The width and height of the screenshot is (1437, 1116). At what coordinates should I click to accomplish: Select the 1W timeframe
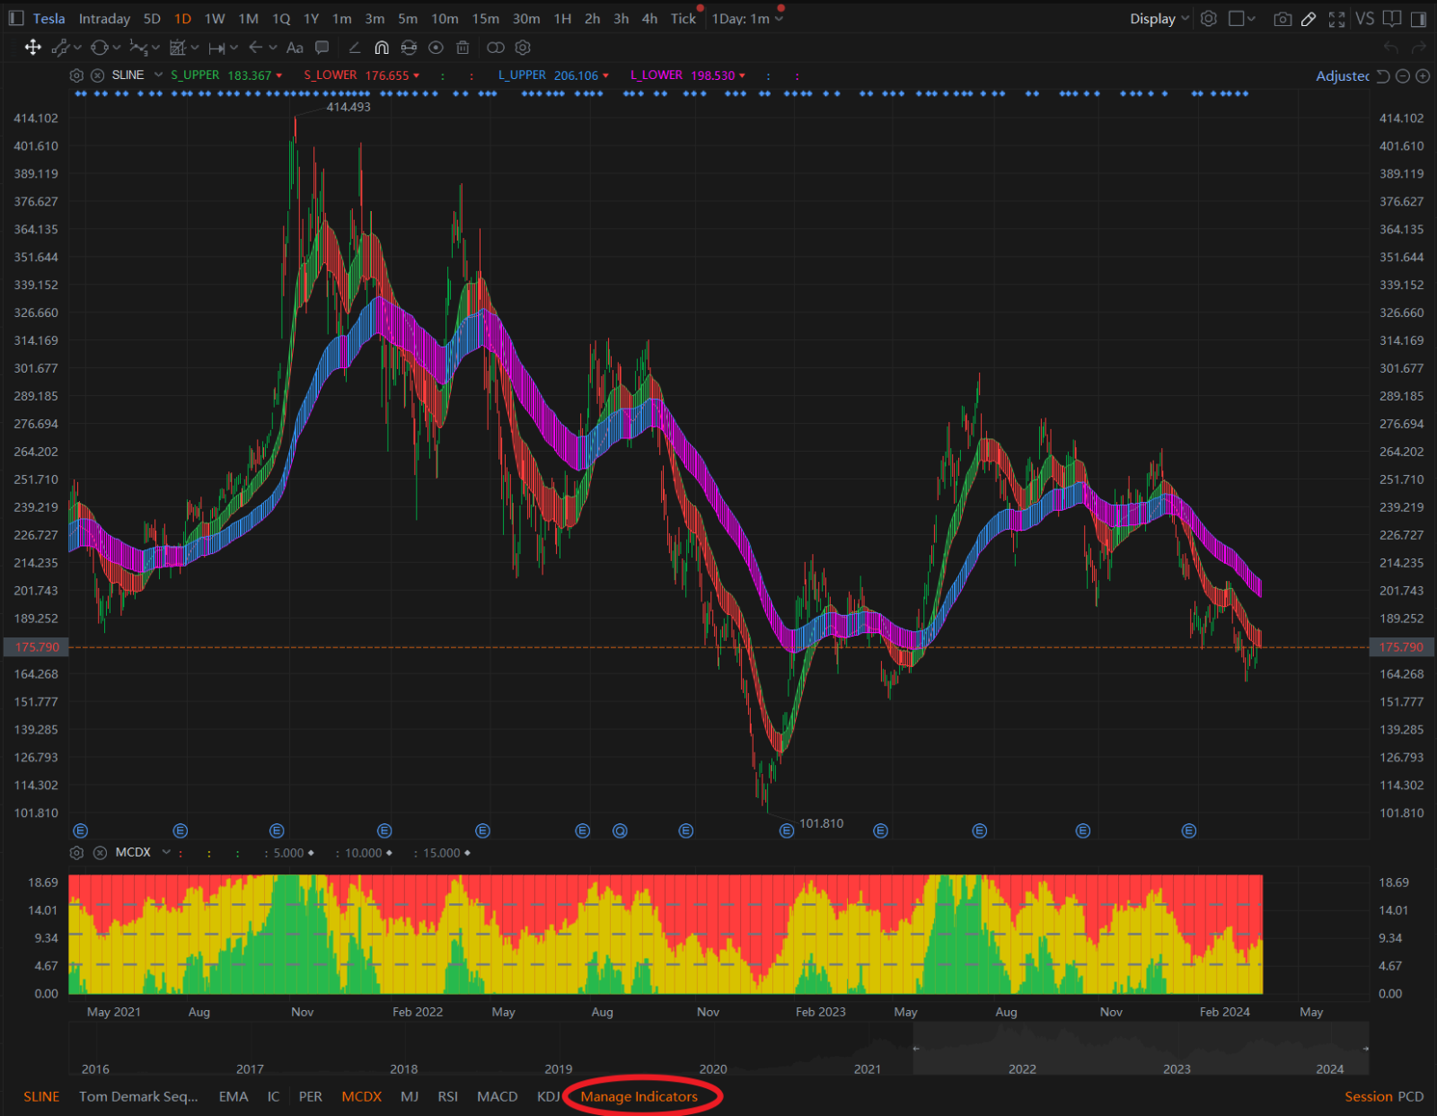215,18
